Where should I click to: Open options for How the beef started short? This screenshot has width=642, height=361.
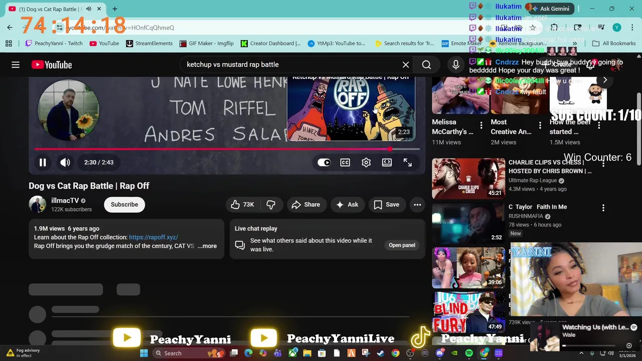point(599,125)
